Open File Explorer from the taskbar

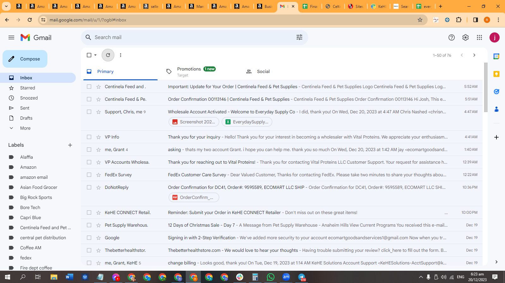(x=54, y=277)
